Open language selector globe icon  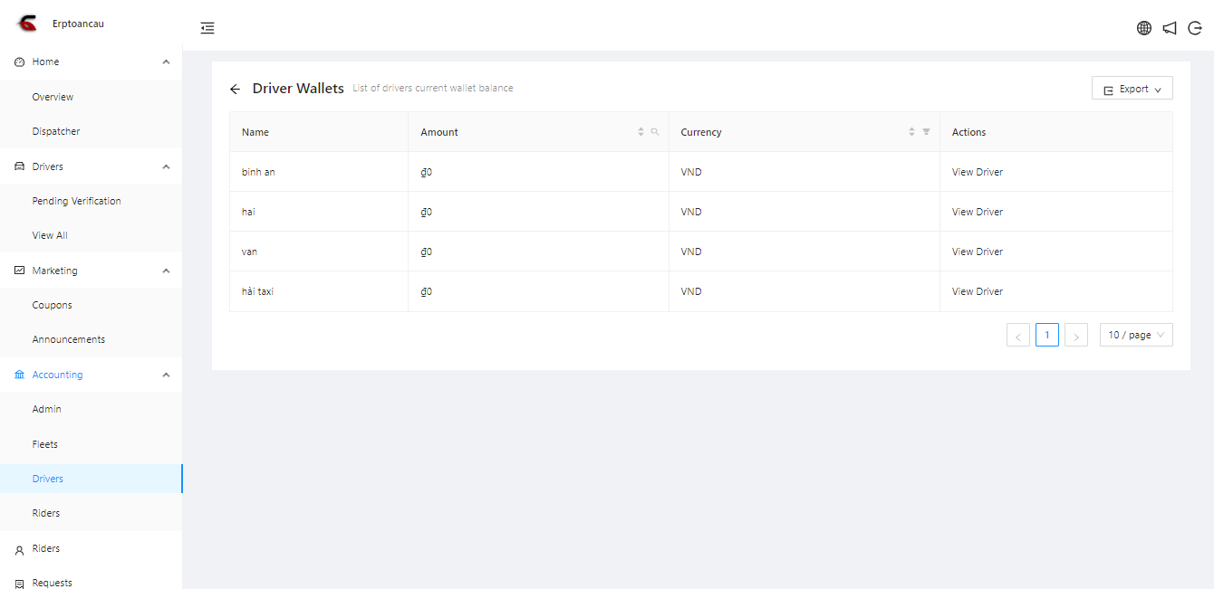point(1144,28)
